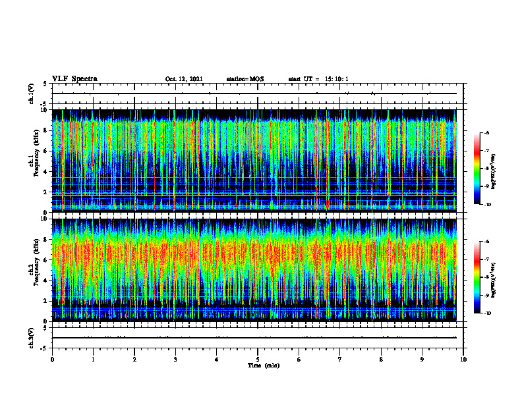Click time axis tick label "5" under Time axis
This screenshot has width=522, height=403.
pos(258,360)
